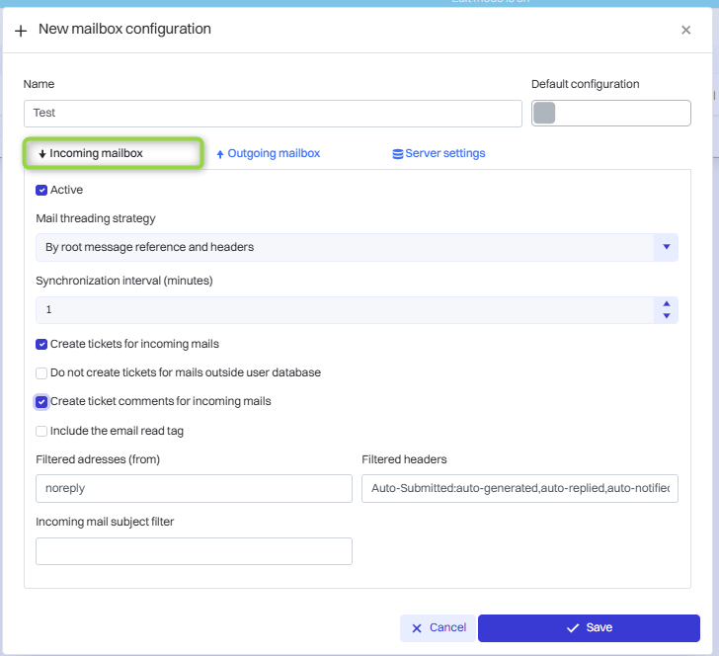
Task: Click the Incoming mail subject filter field
Action: pyautogui.click(x=194, y=551)
